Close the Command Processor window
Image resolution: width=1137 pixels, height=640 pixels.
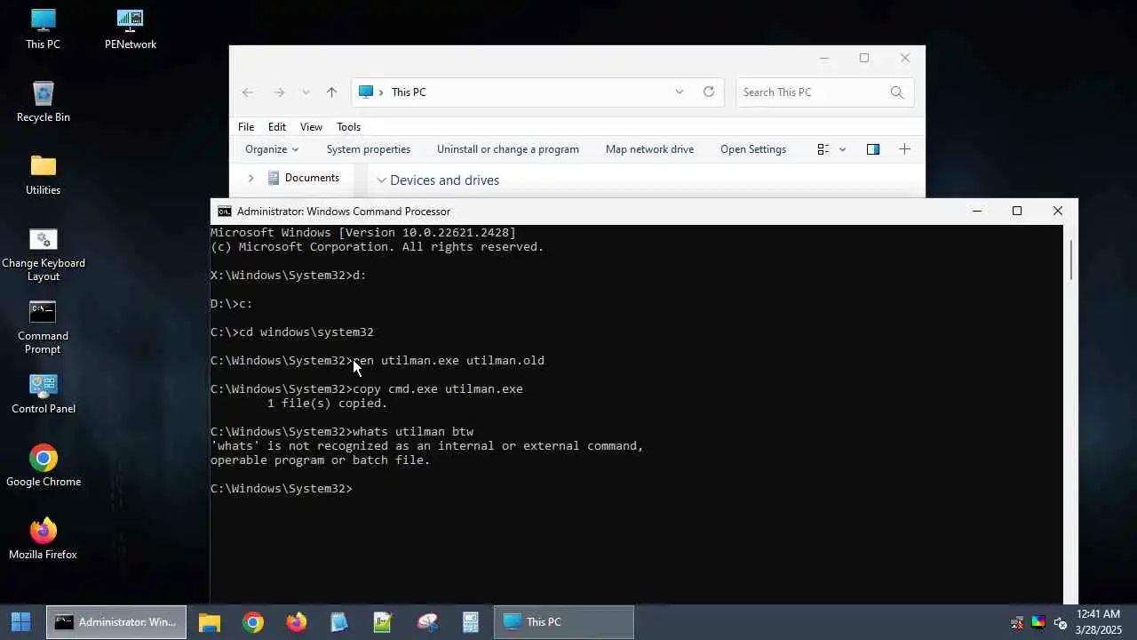[1057, 212]
